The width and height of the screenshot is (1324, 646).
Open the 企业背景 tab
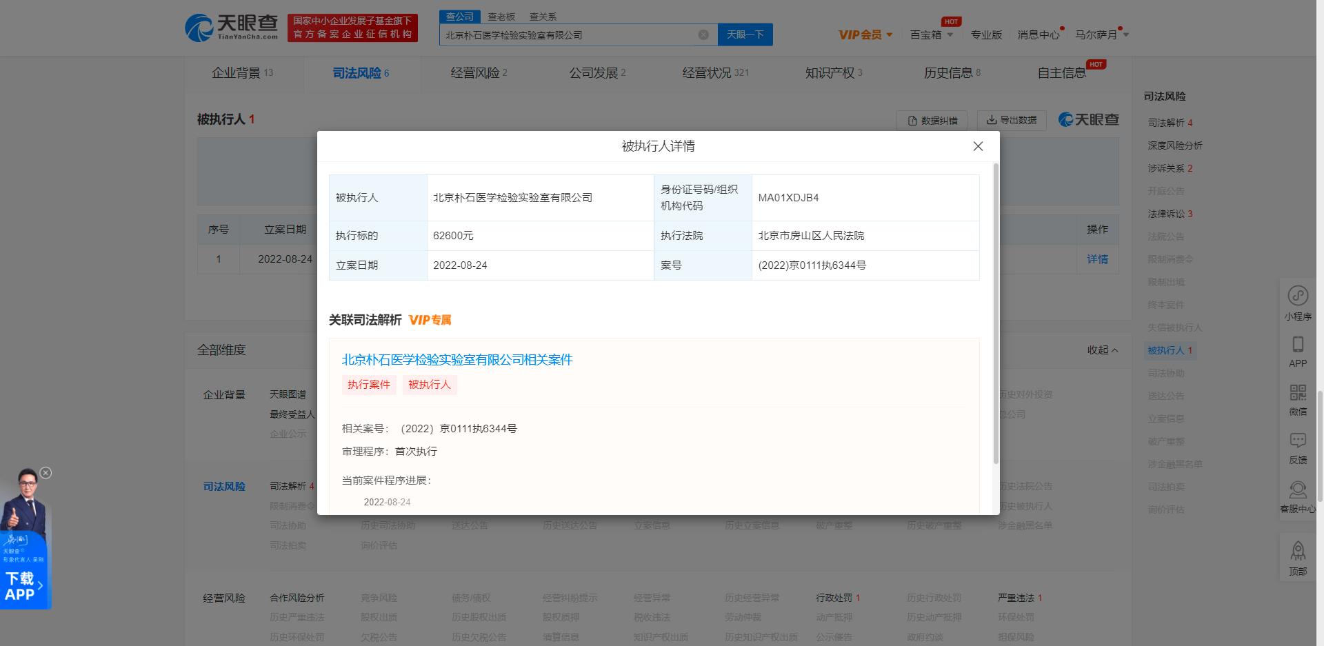(x=242, y=72)
